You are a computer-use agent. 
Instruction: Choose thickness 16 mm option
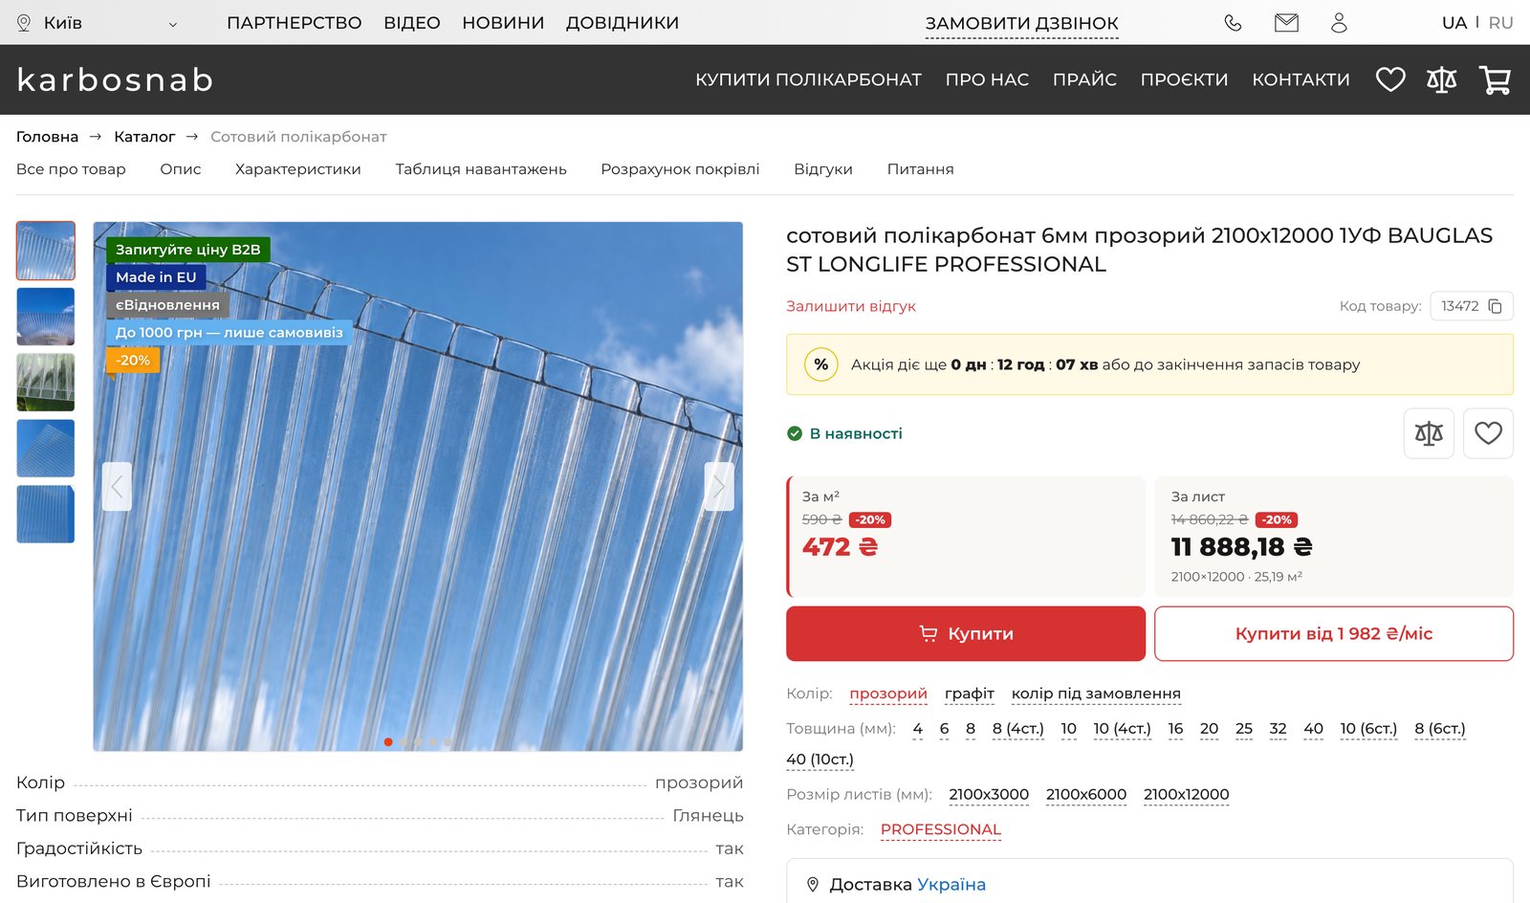[x=1175, y=729]
